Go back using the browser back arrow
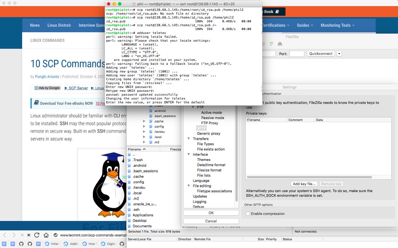This screenshot has width=398, height=248. point(5,235)
